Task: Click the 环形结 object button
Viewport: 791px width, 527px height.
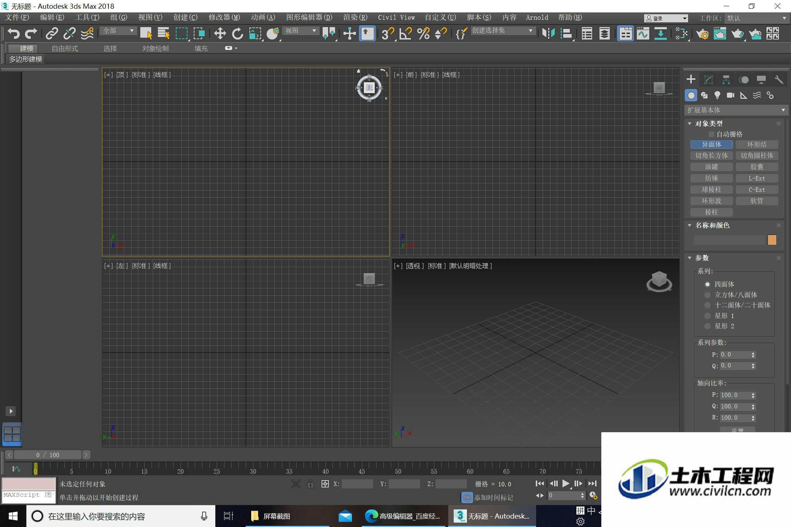Action: point(757,145)
